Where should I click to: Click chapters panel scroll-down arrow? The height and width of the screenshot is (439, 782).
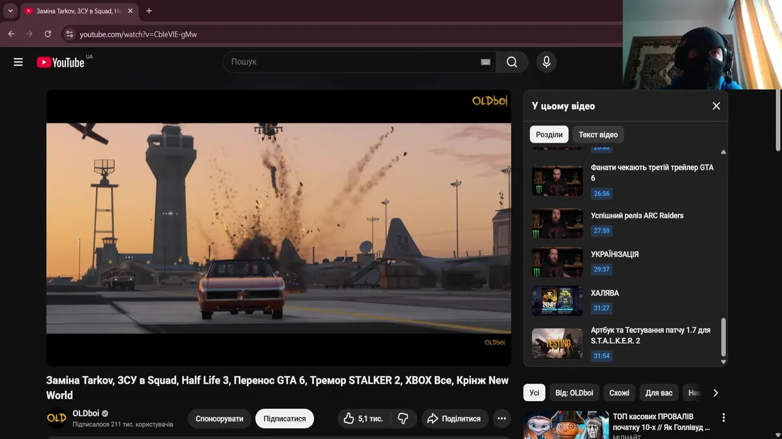[x=723, y=362]
